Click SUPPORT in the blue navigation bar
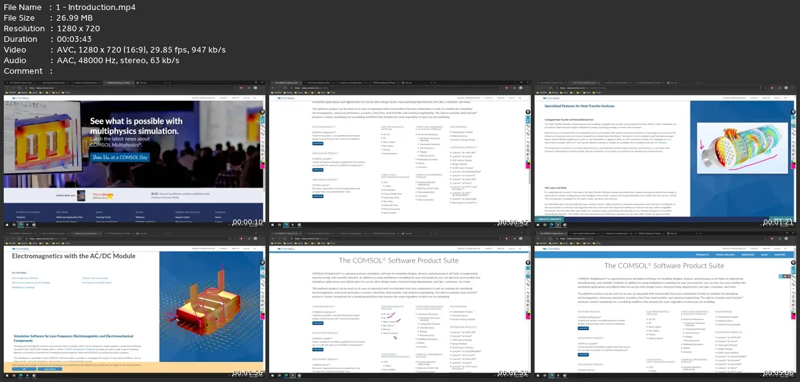The width and height of the screenshot is (800, 382). click(779, 254)
